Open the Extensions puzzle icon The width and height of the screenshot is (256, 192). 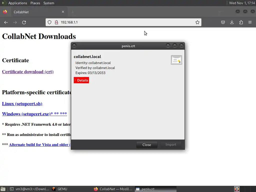pyautogui.click(x=241, y=22)
